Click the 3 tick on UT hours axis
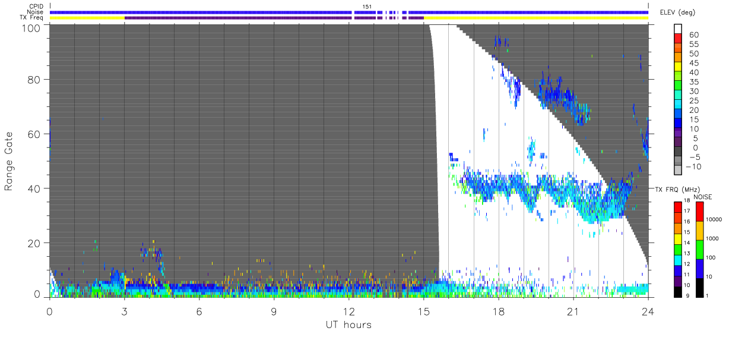Screen dimensions: 729x337 click(x=124, y=311)
